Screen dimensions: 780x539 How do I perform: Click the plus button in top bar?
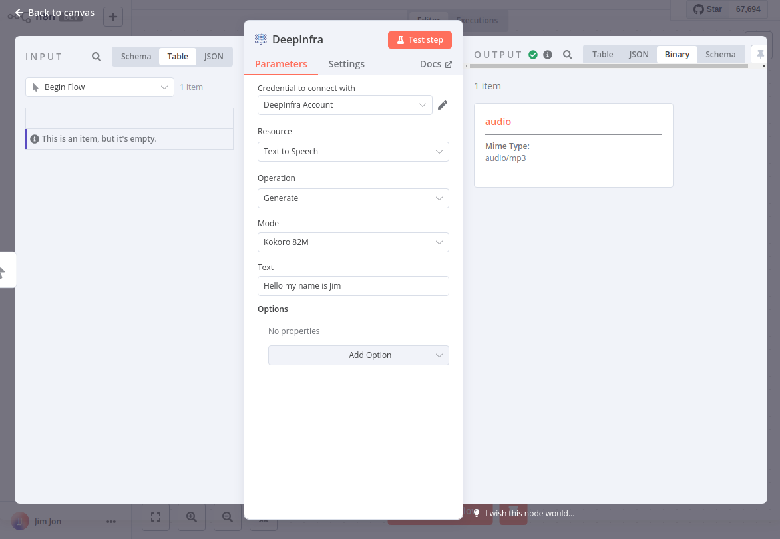coord(113,17)
